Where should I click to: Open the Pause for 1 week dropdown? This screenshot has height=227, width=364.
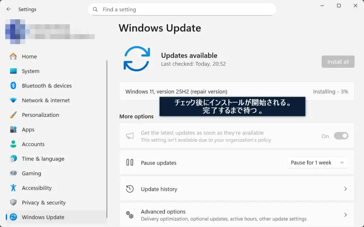[317, 163]
